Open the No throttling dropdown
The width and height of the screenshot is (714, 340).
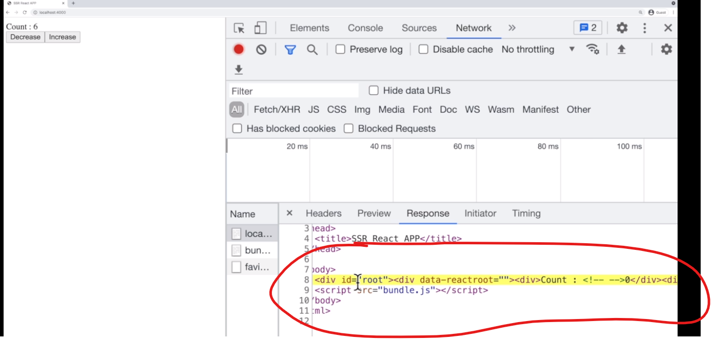[x=538, y=50]
